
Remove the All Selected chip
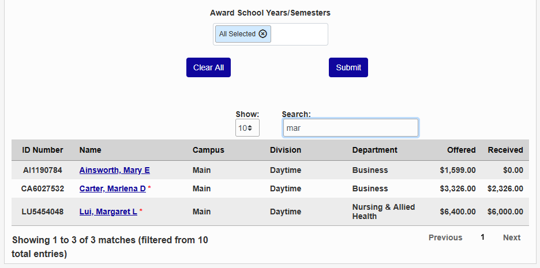[x=263, y=34]
